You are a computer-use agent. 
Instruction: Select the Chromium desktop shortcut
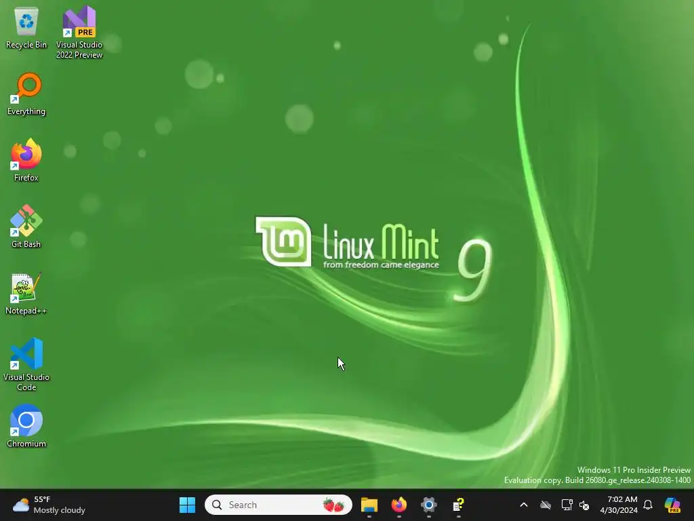click(x=26, y=427)
